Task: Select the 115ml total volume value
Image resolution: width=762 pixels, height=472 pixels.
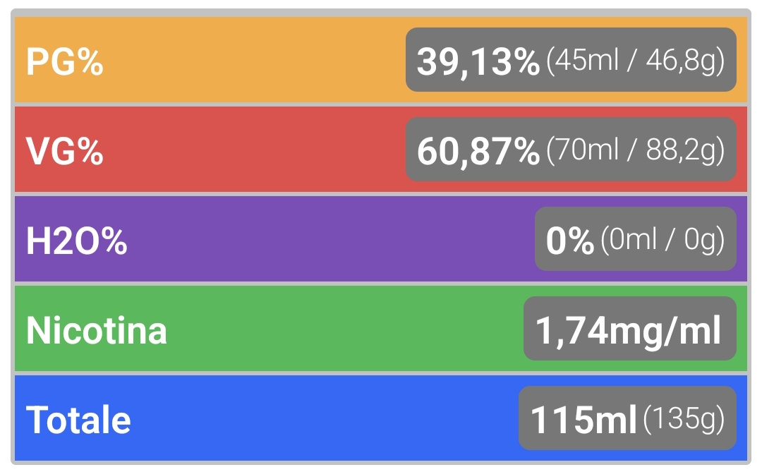Action: [x=583, y=420]
